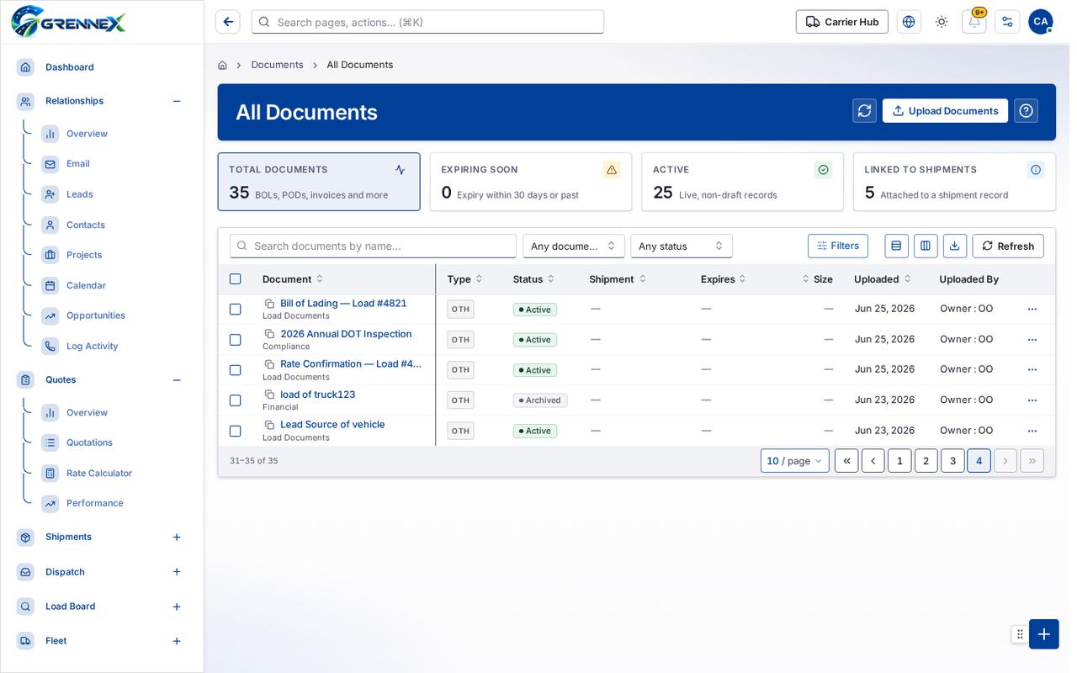Click the home breadcrumb icon
Image resolution: width=1077 pixels, height=673 pixels.
point(222,65)
